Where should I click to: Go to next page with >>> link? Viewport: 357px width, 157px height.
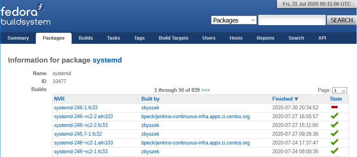coord(205,90)
